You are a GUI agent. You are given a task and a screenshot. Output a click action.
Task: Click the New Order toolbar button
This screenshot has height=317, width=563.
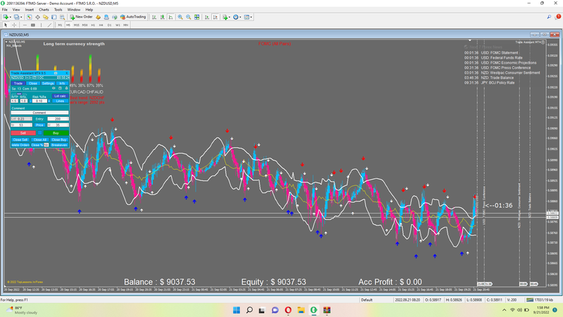point(82,16)
